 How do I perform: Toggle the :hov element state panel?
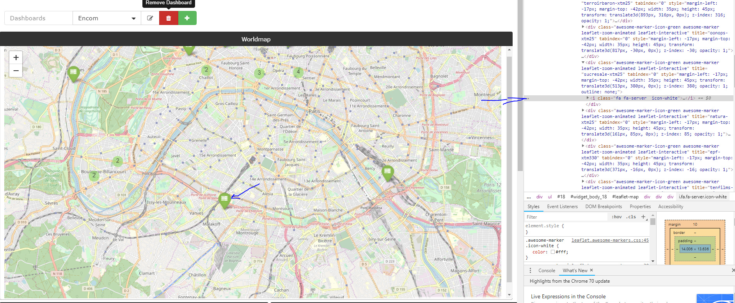(x=616, y=217)
